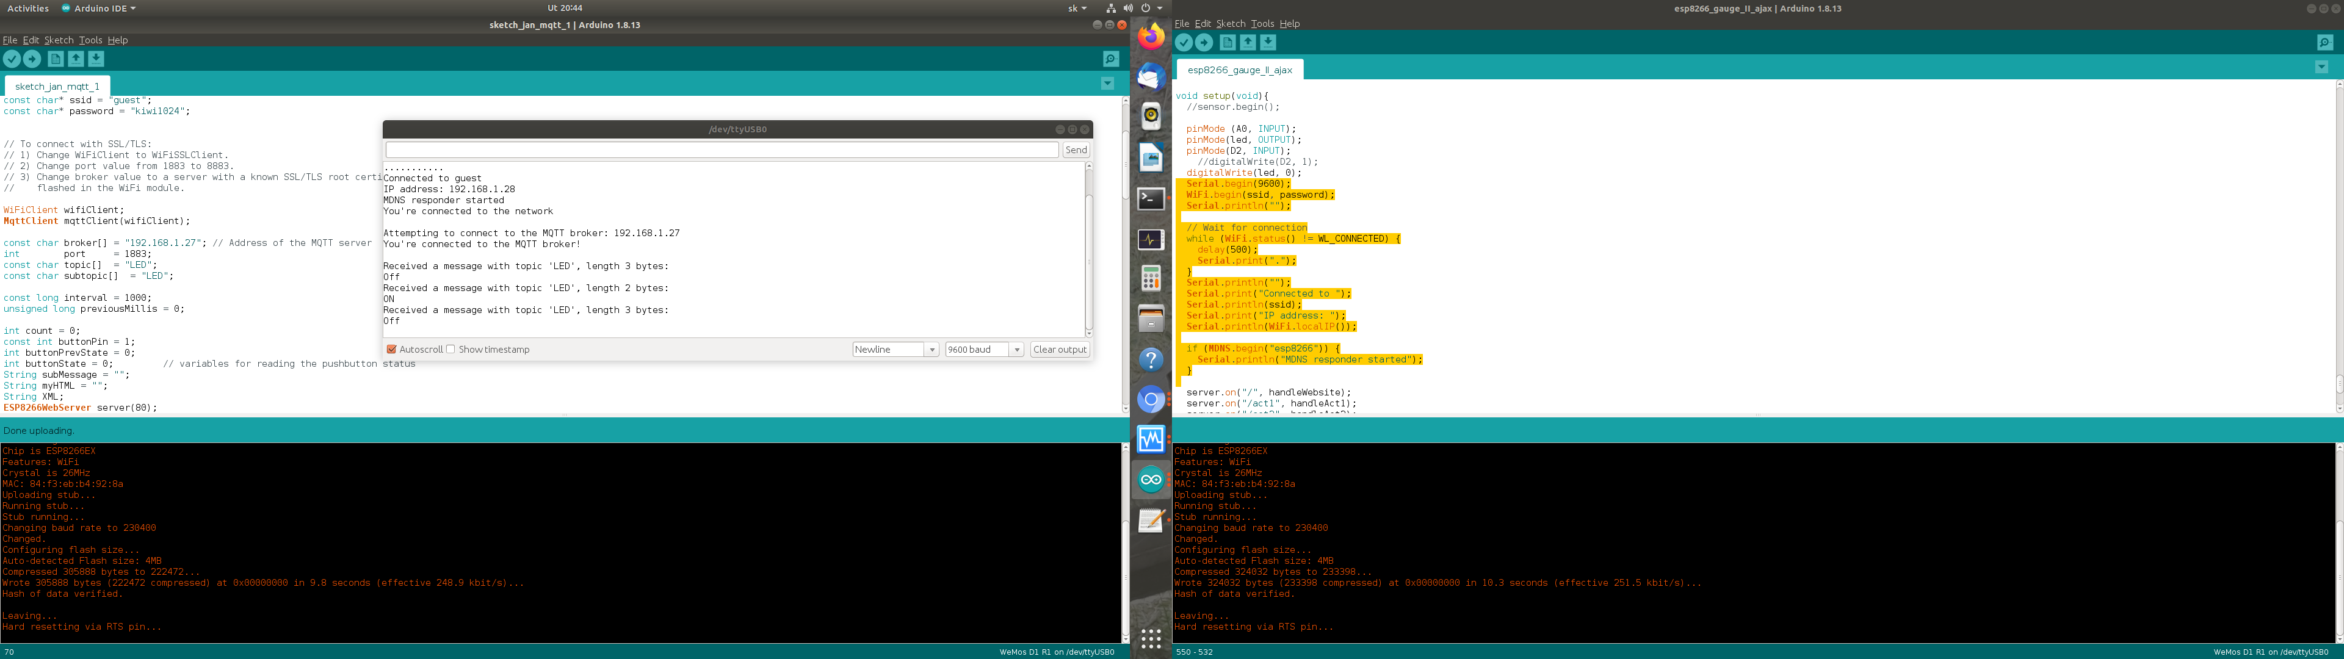Viewport: 2344px width, 659px height.
Task: Click the Verify button in the sketch_jan_mqtt_1 window
Action: 12,59
